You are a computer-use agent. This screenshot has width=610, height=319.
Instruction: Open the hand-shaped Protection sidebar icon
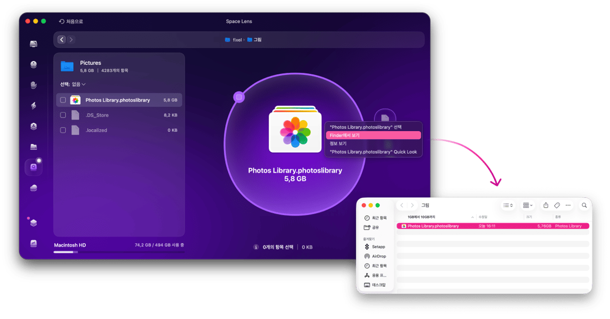pos(34,85)
